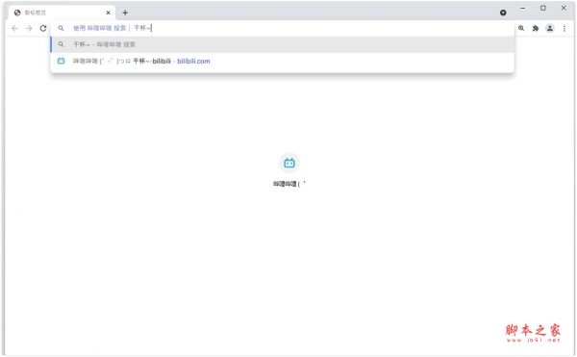Select the new tab page tab

[x=62, y=13]
